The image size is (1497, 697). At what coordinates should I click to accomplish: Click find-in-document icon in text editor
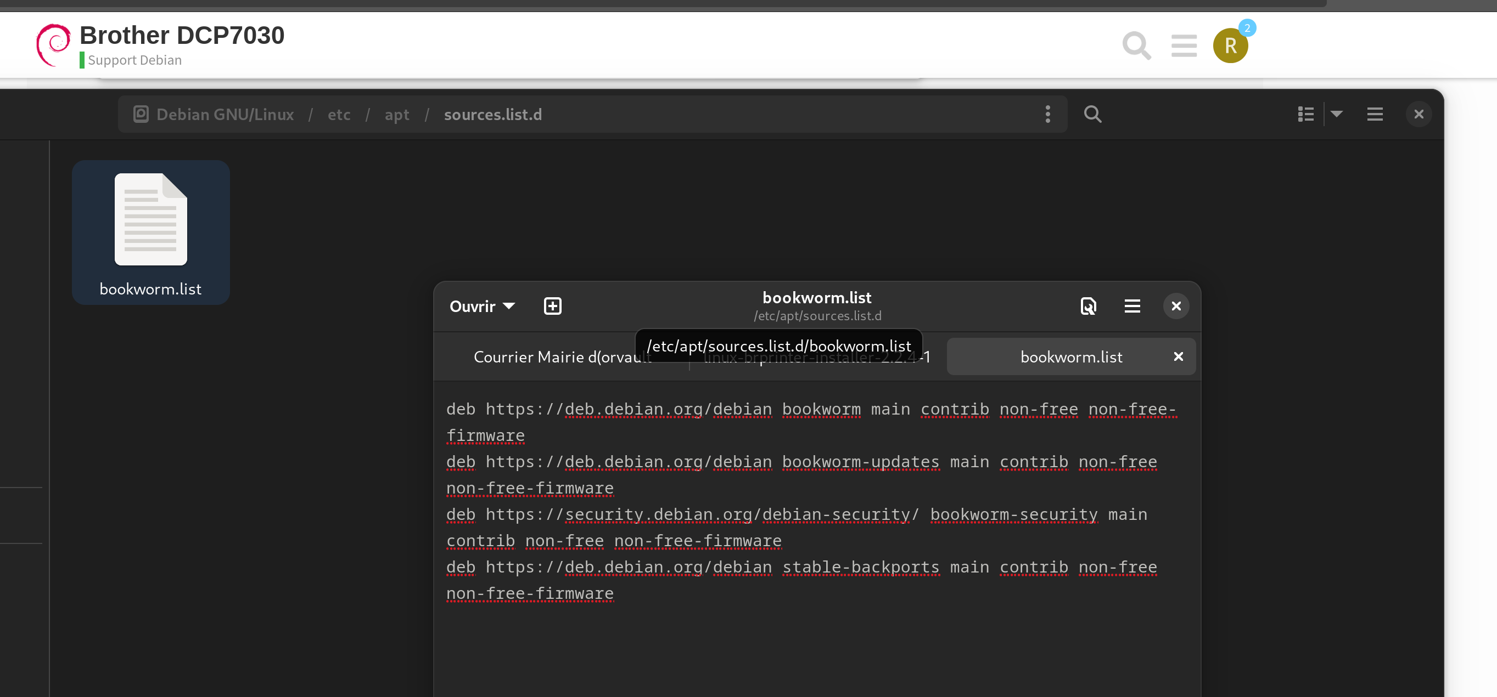tap(1088, 306)
